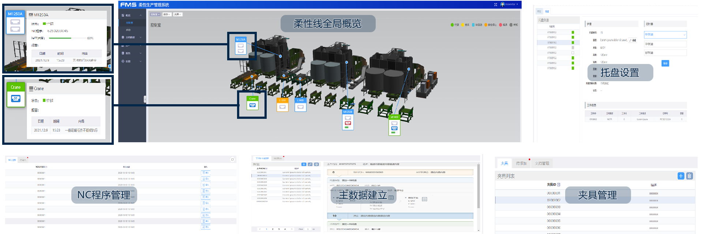Switch to the 待添加 tab in fixture panel

[521, 163]
